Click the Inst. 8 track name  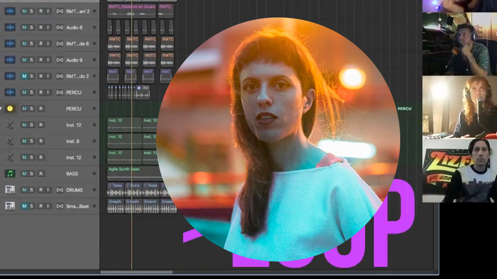pyautogui.click(x=72, y=141)
